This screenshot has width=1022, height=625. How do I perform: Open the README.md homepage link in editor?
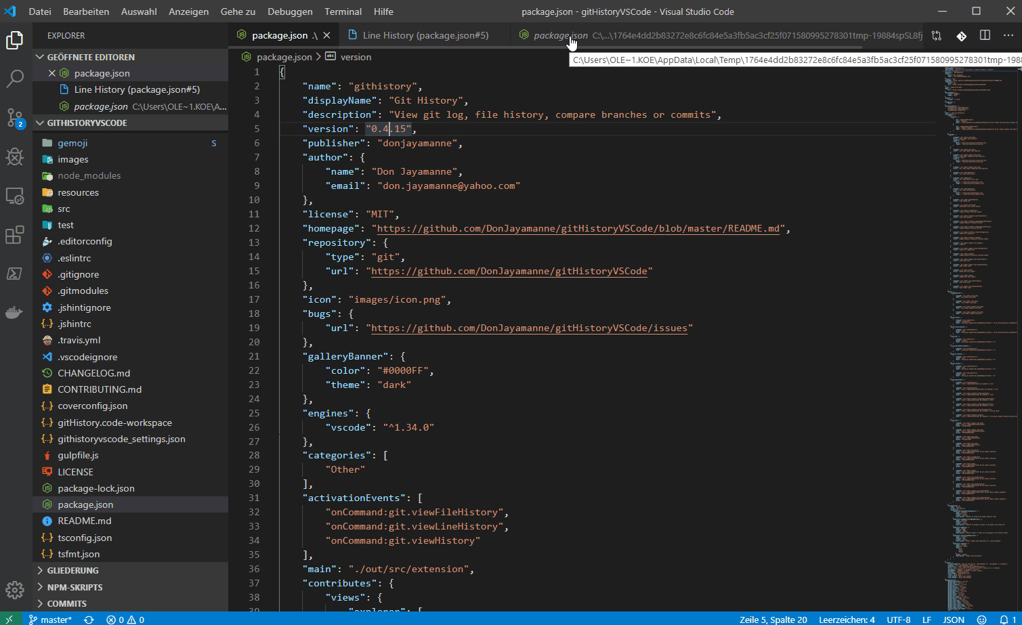578,228
